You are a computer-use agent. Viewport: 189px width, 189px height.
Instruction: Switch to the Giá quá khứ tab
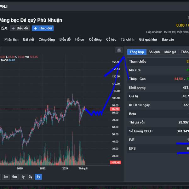coord(148,39)
